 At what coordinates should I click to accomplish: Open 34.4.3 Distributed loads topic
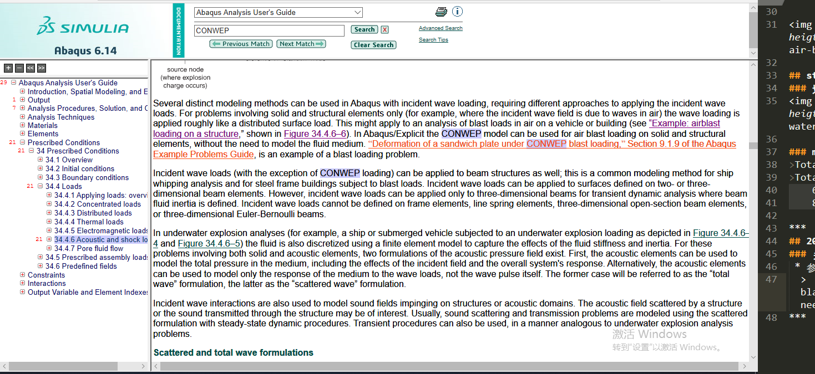(93, 213)
